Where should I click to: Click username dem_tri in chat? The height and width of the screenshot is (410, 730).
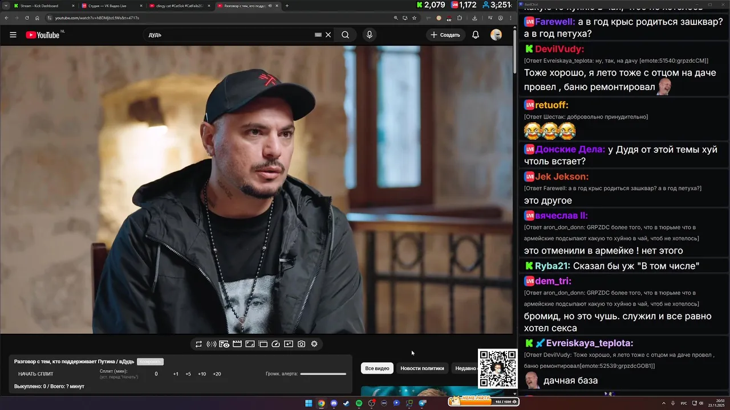click(x=553, y=281)
